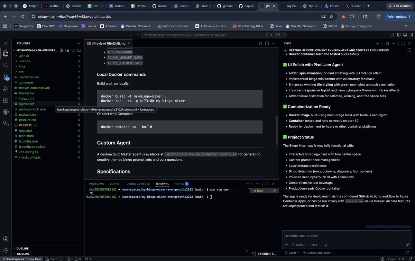
Task: Click Codespaces: crispy train status item
Action: pyautogui.click(x=21, y=259)
